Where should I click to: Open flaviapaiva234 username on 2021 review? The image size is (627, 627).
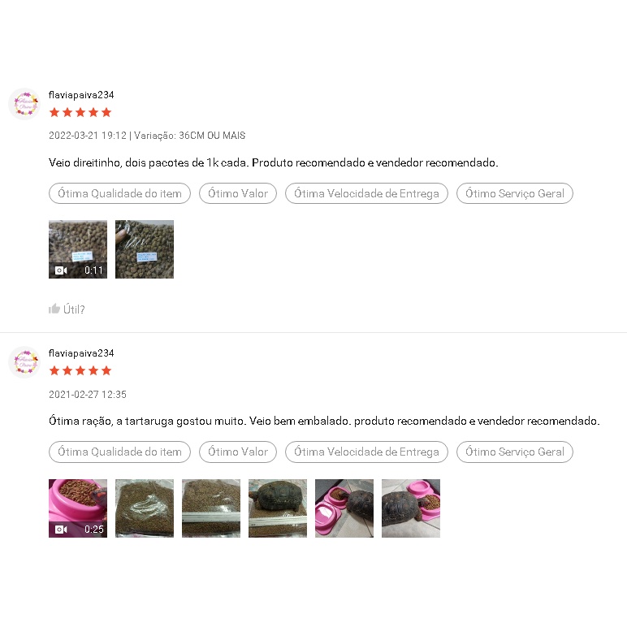(81, 353)
